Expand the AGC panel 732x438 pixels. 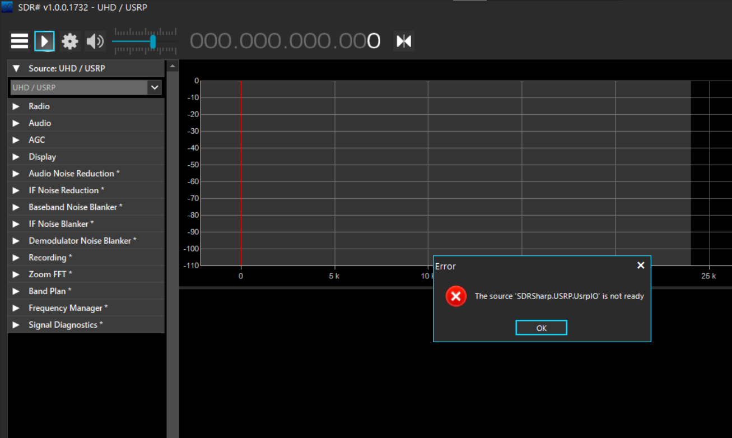tap(86, 140)
